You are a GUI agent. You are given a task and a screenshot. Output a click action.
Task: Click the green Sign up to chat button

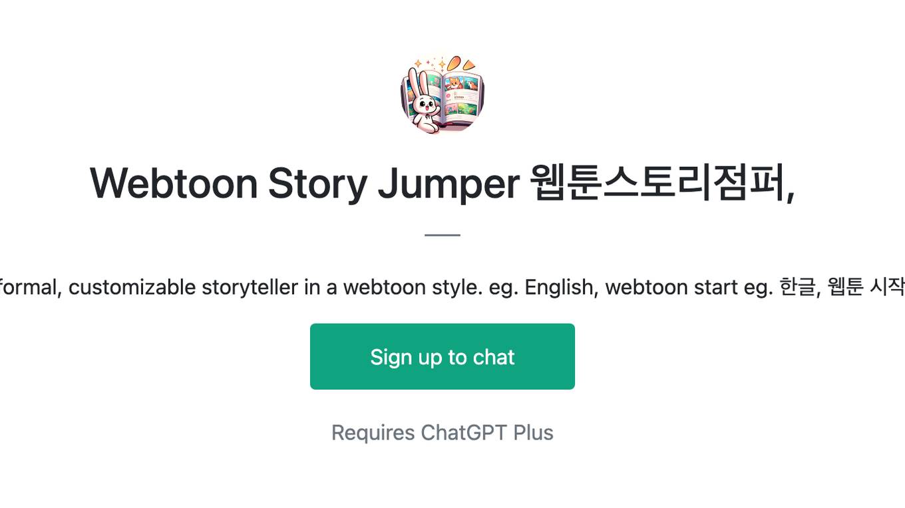point(443,356)
